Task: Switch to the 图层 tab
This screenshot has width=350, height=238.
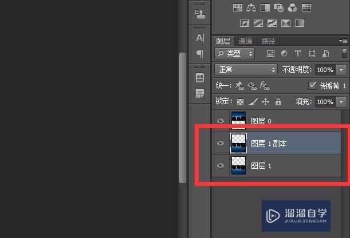Action: [x=223, y=41]
